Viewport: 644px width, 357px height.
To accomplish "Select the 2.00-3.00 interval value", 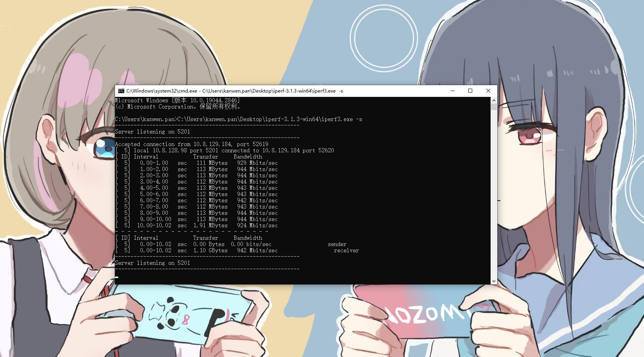I will [x=154, y=175].
